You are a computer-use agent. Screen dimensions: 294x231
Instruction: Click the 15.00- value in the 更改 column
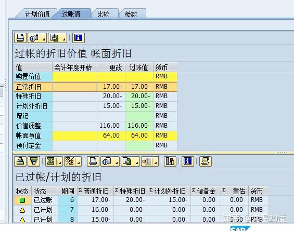tap(112, 106)
